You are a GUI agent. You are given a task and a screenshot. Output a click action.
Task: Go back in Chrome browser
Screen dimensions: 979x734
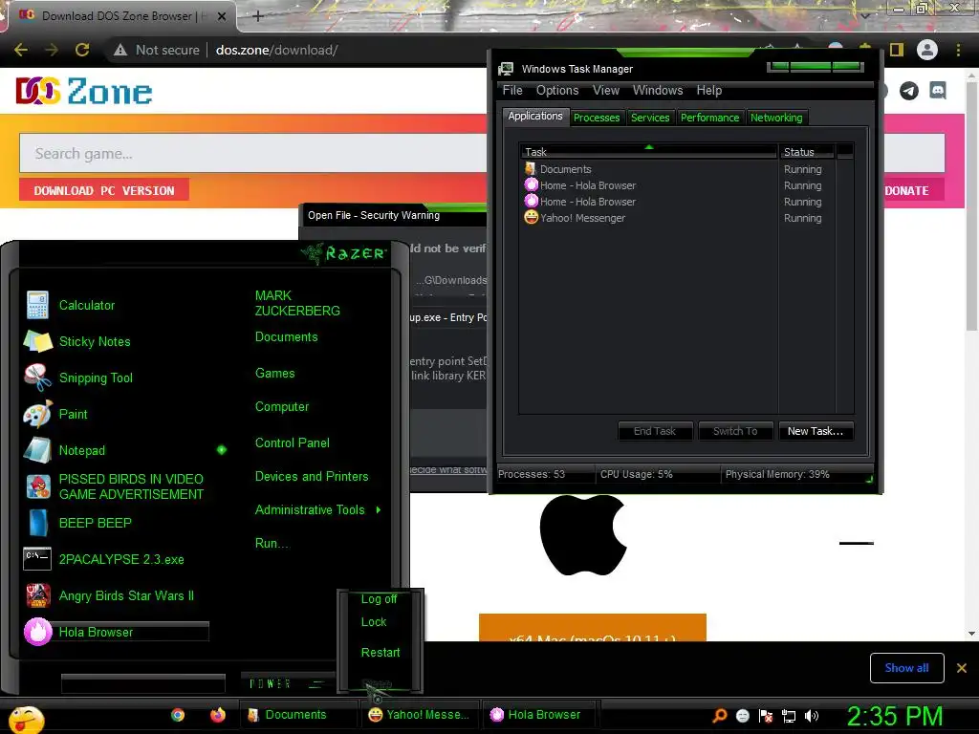pos(21,50)
